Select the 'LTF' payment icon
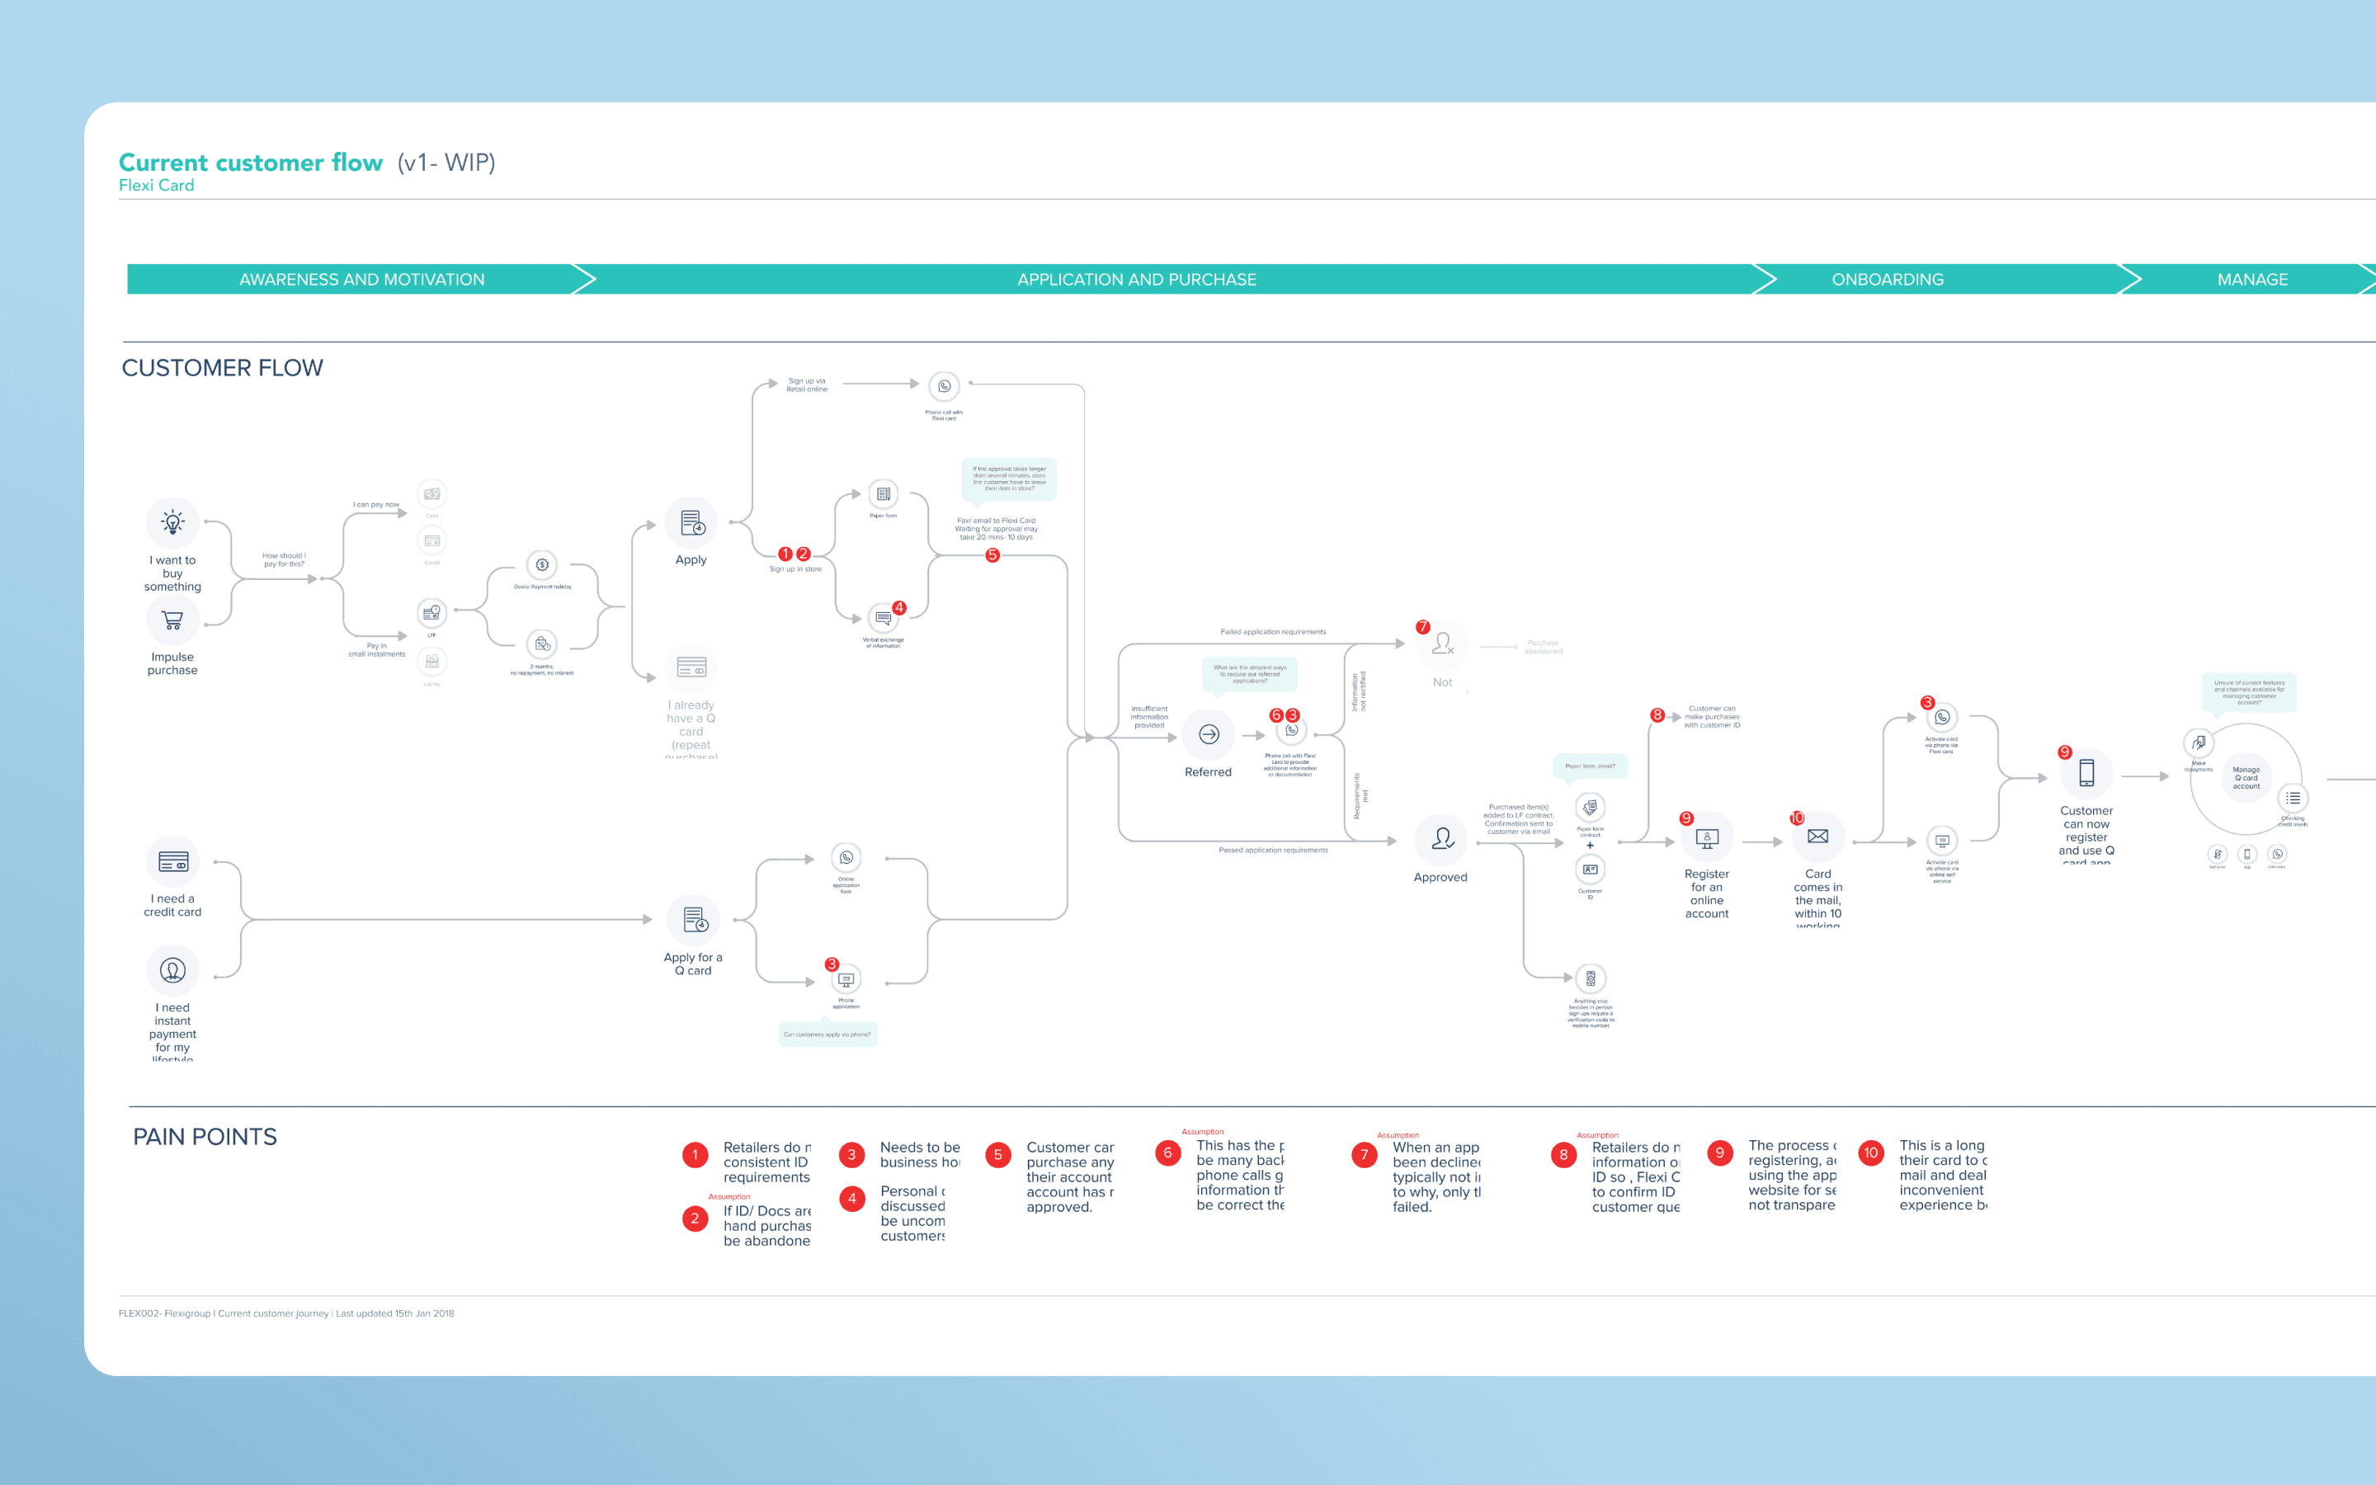 432,613
